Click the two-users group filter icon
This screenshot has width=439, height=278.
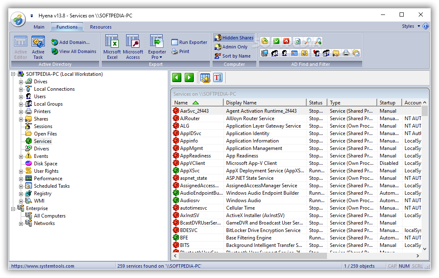275,53
